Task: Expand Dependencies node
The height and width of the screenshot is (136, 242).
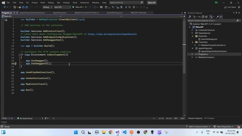Action: (192, 33)
